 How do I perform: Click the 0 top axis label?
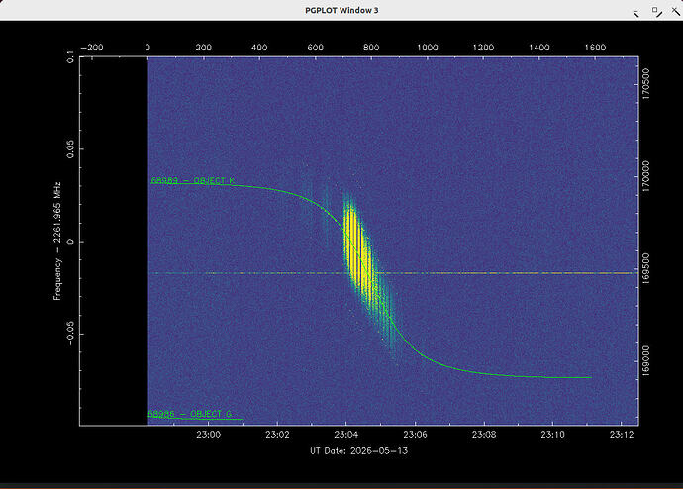pyautogui.click(x=147, y=48)
